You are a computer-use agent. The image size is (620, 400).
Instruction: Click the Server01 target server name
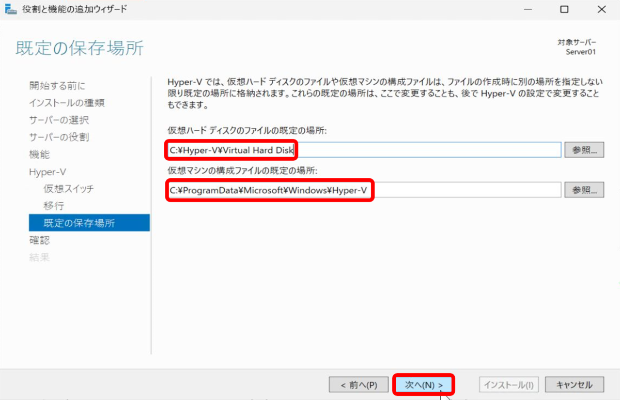pyautogui.click(x=581, y=52)
